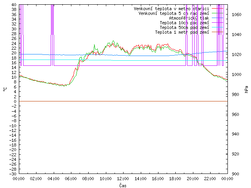The width and height of the screenshot is (251, 188).
Task: Click the '14:00' time tick label
Action: (x=140, y=179)
